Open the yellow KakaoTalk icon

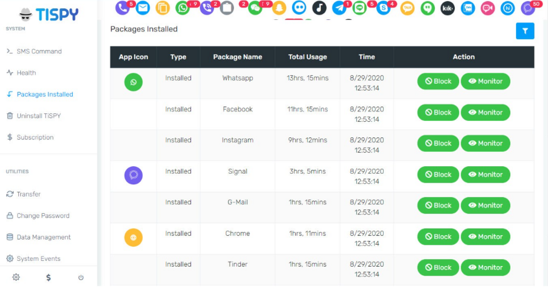(407, 7)
